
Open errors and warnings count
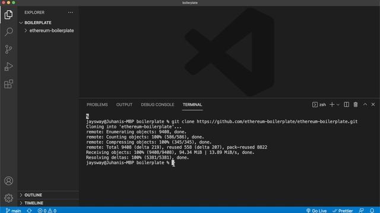(x=47, y=211)
